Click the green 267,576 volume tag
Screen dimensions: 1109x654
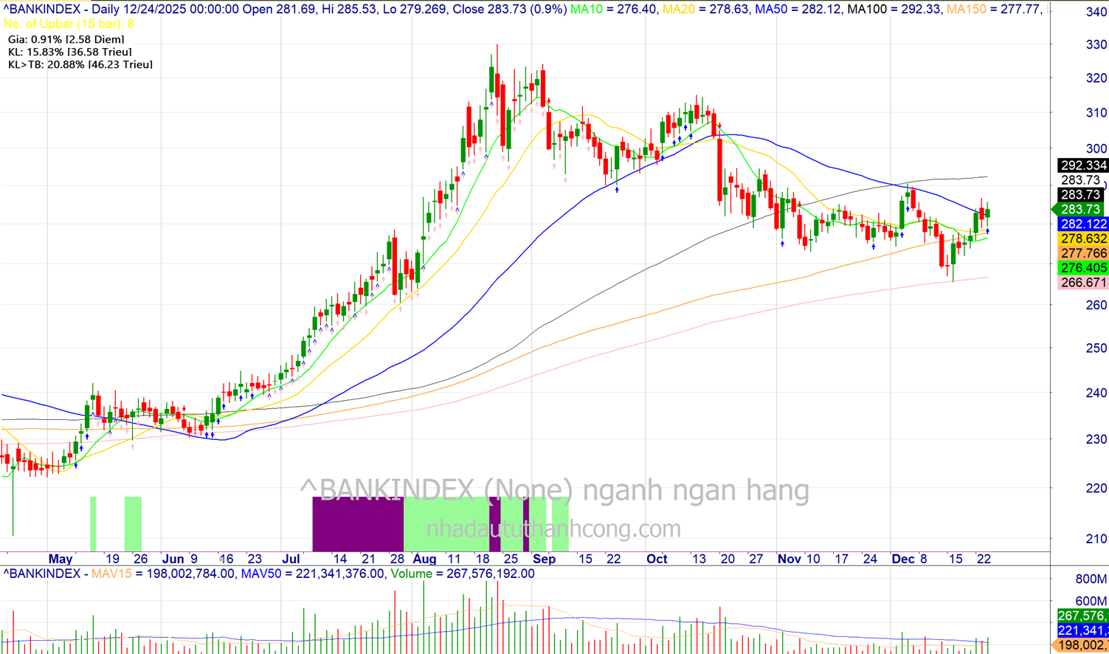(x=1082, y=616)
